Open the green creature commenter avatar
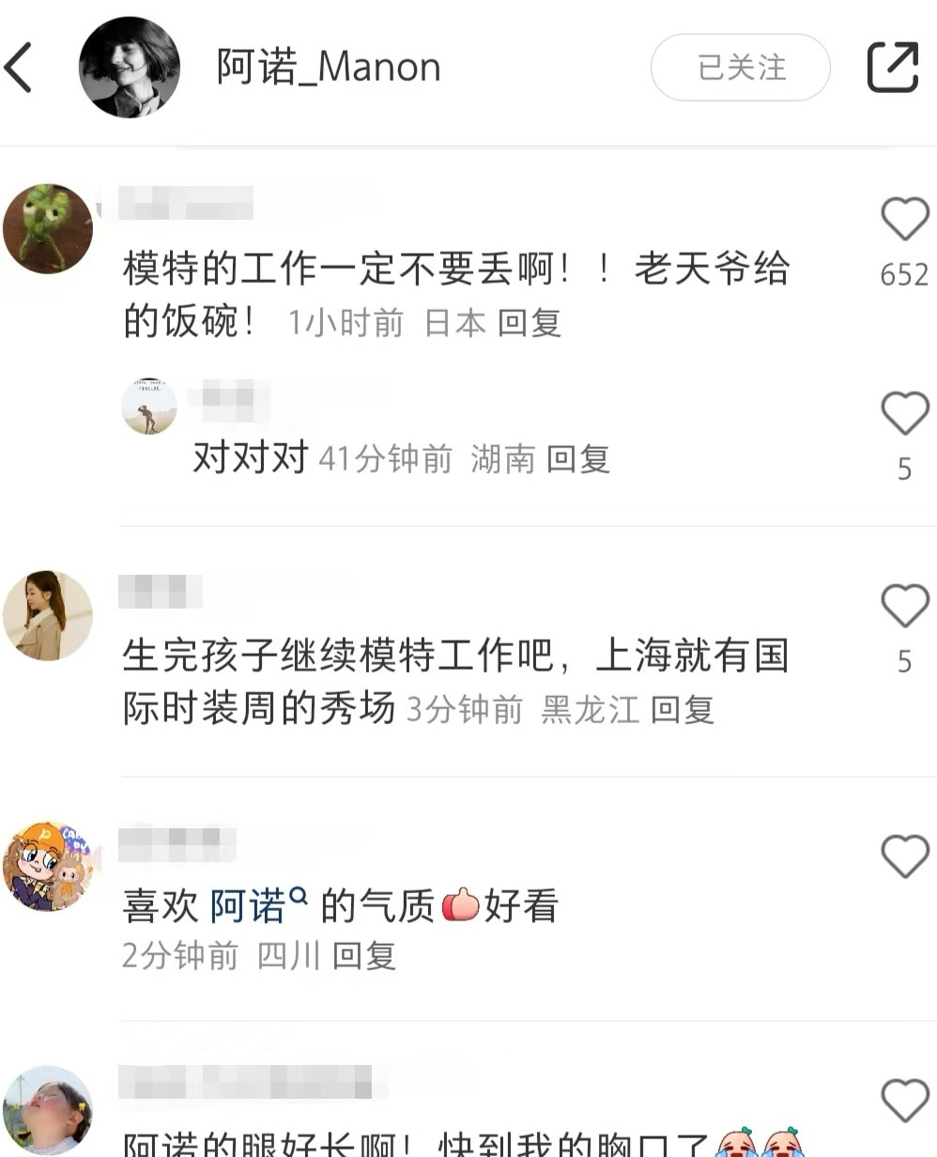Image resolution: width=937 pixels, height=1157 pixels. [48, 228]
